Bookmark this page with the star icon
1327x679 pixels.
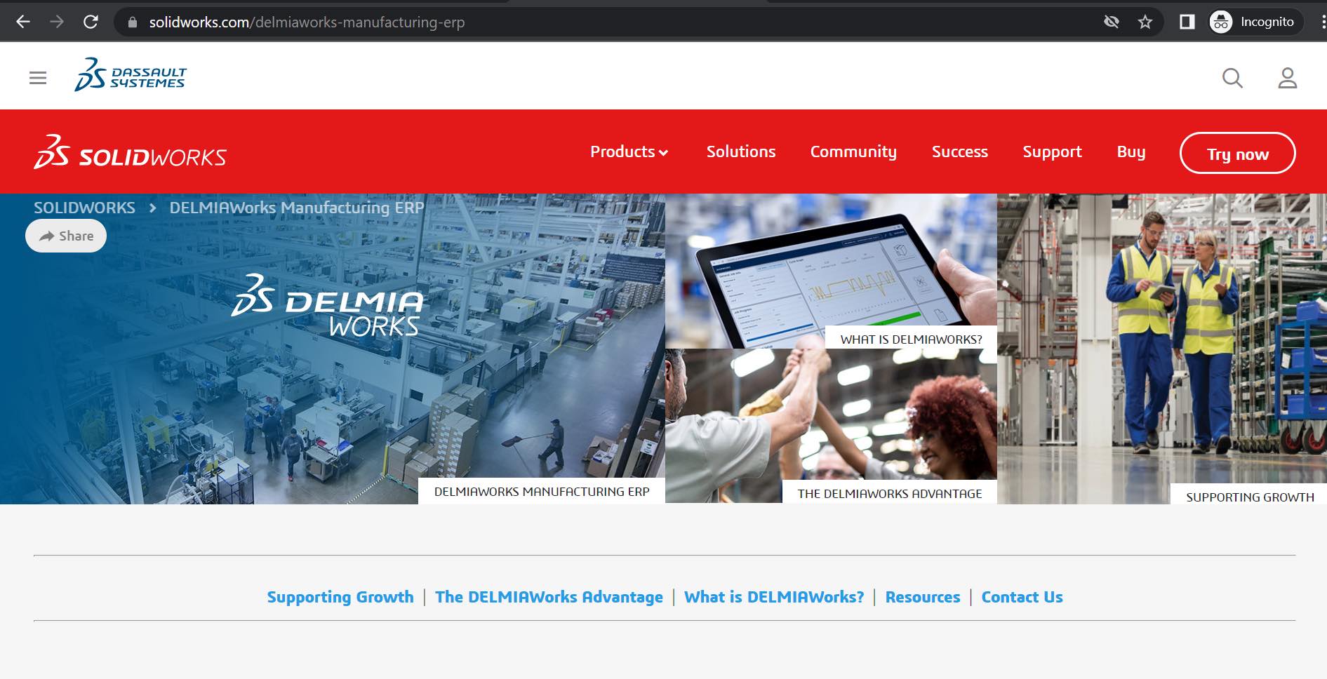pos(1145,22)
